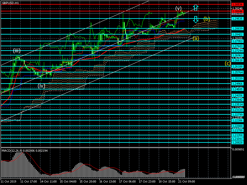Screen dimensions: 247x185
Task: Select the (iv) wave label
Action: (41, 86)
